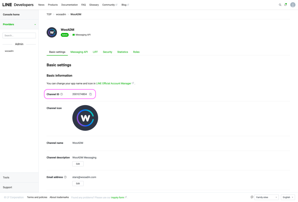Viewport: 298px width, 202px height.
Task: View notifications via the bell icon
Action: click(285, 5)
